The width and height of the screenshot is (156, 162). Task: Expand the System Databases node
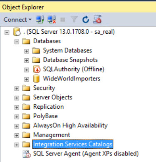pyautogui.click(x=27, y=51)
